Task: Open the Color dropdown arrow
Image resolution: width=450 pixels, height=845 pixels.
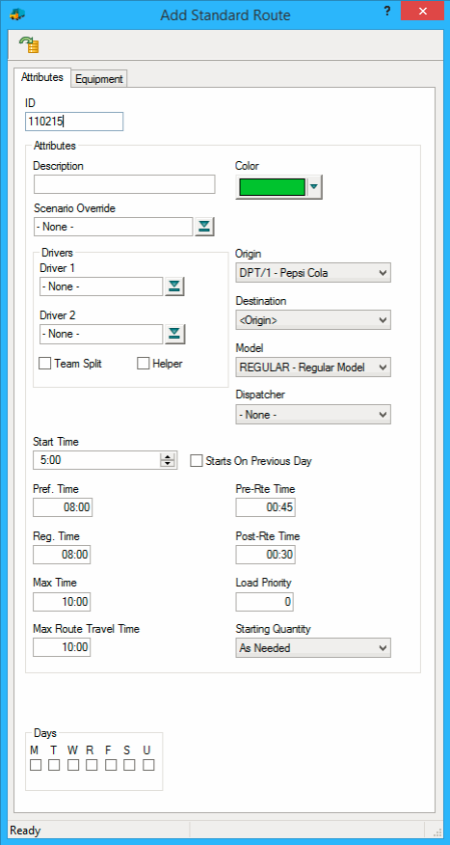Action: 314,187
